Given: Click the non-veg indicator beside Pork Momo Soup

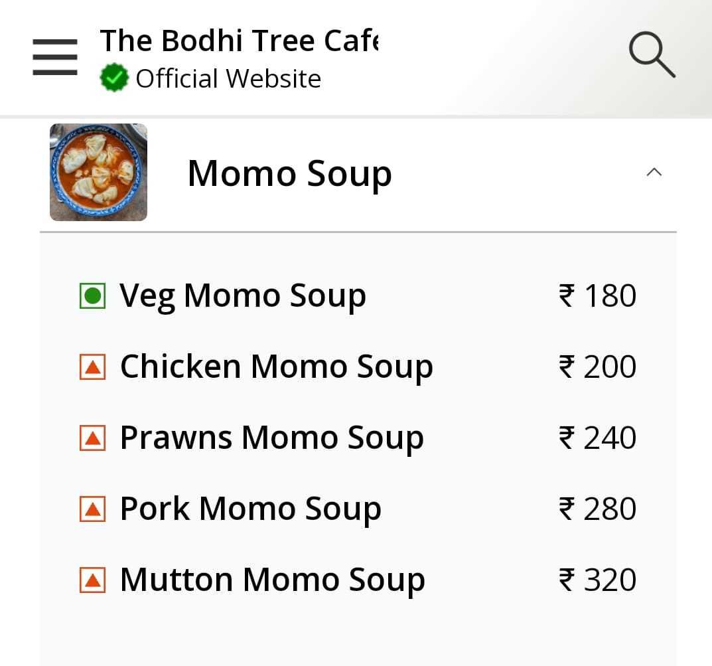Looking at the screenshot, I should (x=93, y=508).
